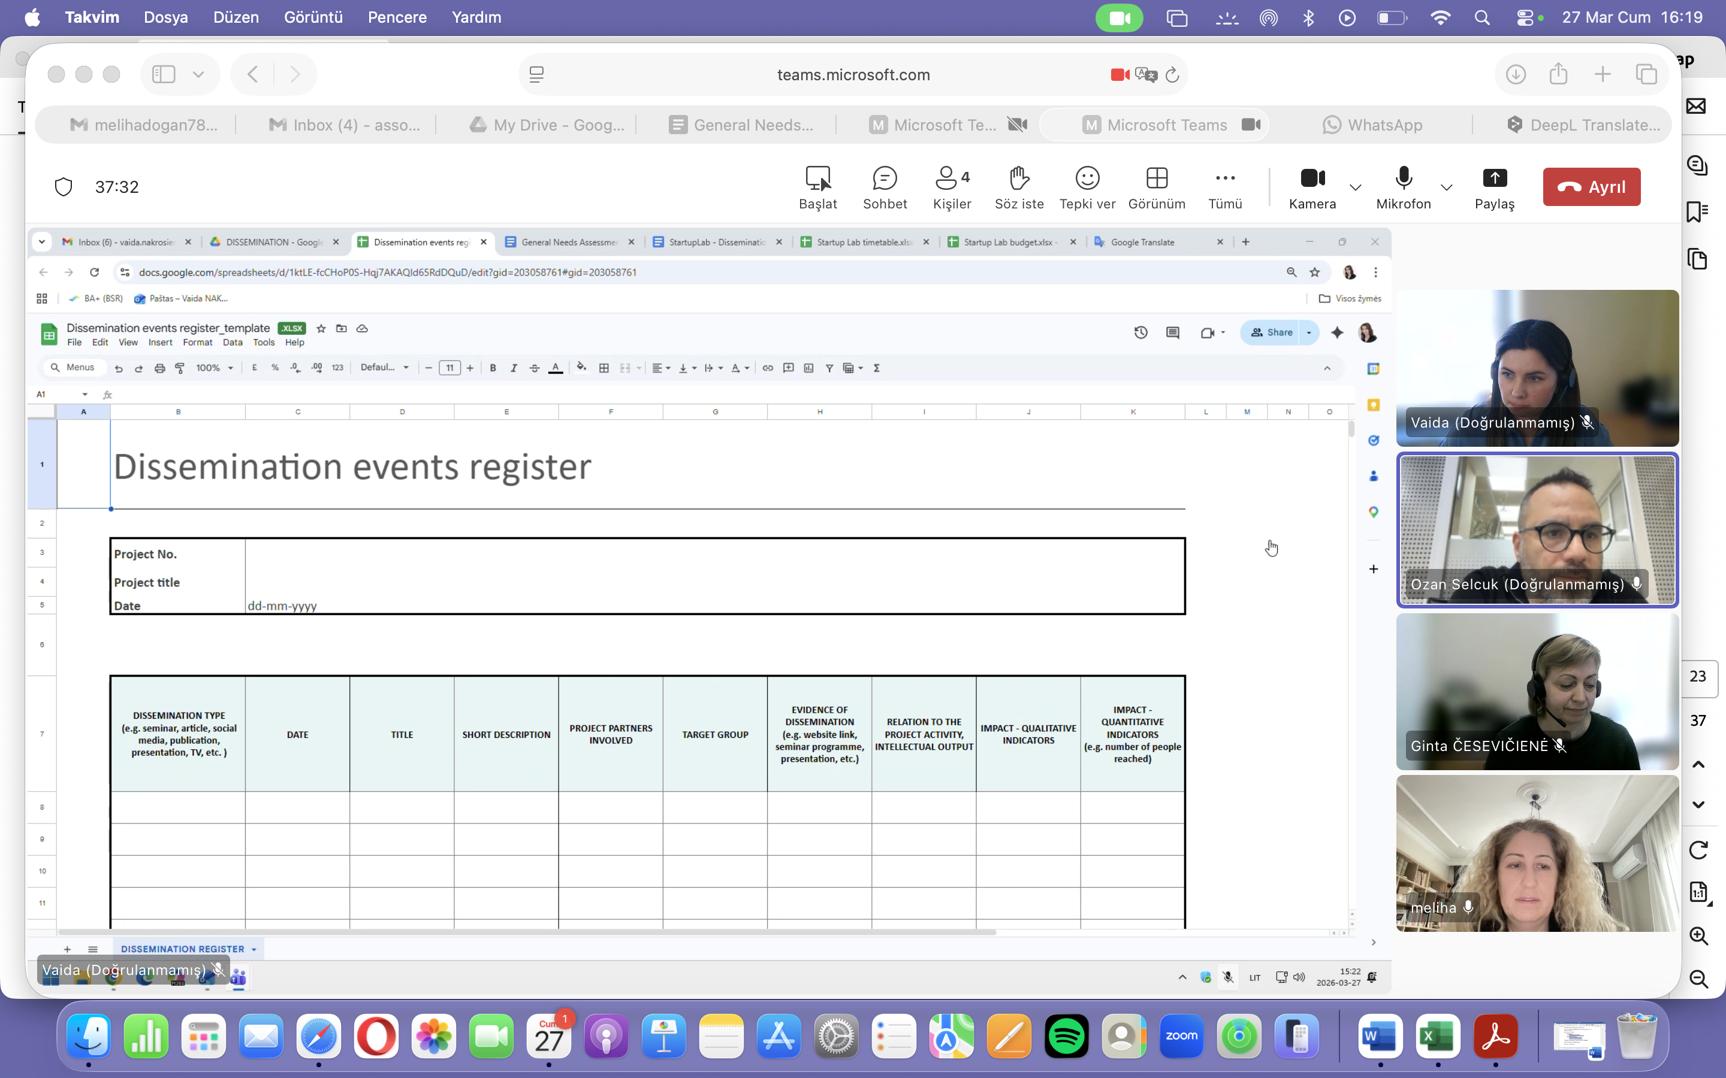Image resolution: width=1726 pixels, height=1078 pixels.
Task: Toggle the Safari sidebar button
Action: pyautogui.click(x=164, y=74)
